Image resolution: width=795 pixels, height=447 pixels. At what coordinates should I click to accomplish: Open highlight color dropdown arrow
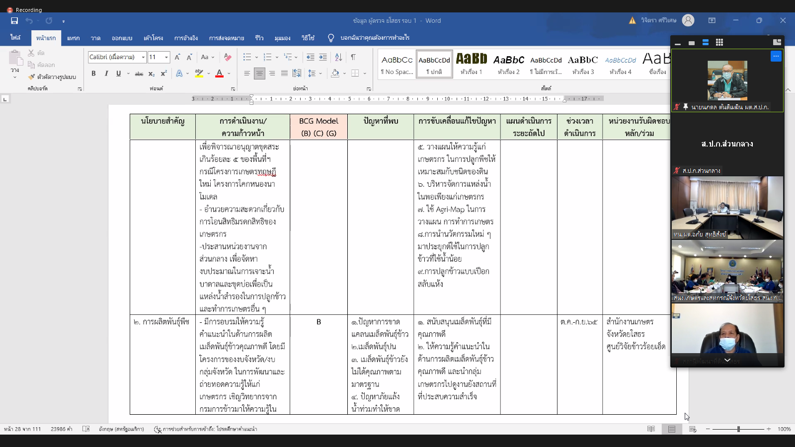(x=209, y=74)
